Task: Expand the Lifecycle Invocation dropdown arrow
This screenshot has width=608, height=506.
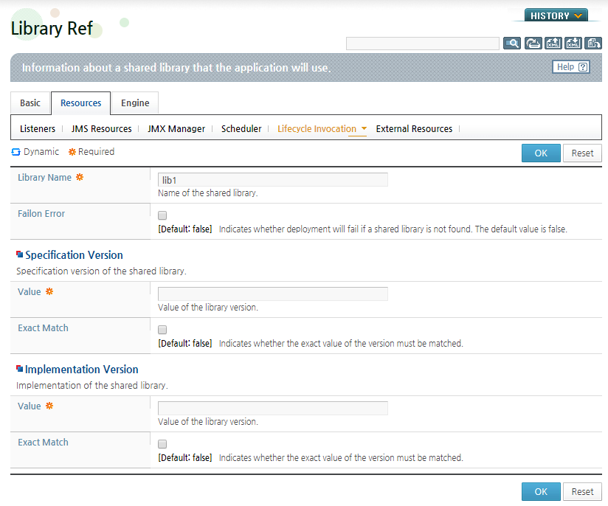Action: click(x=364, y=128)
